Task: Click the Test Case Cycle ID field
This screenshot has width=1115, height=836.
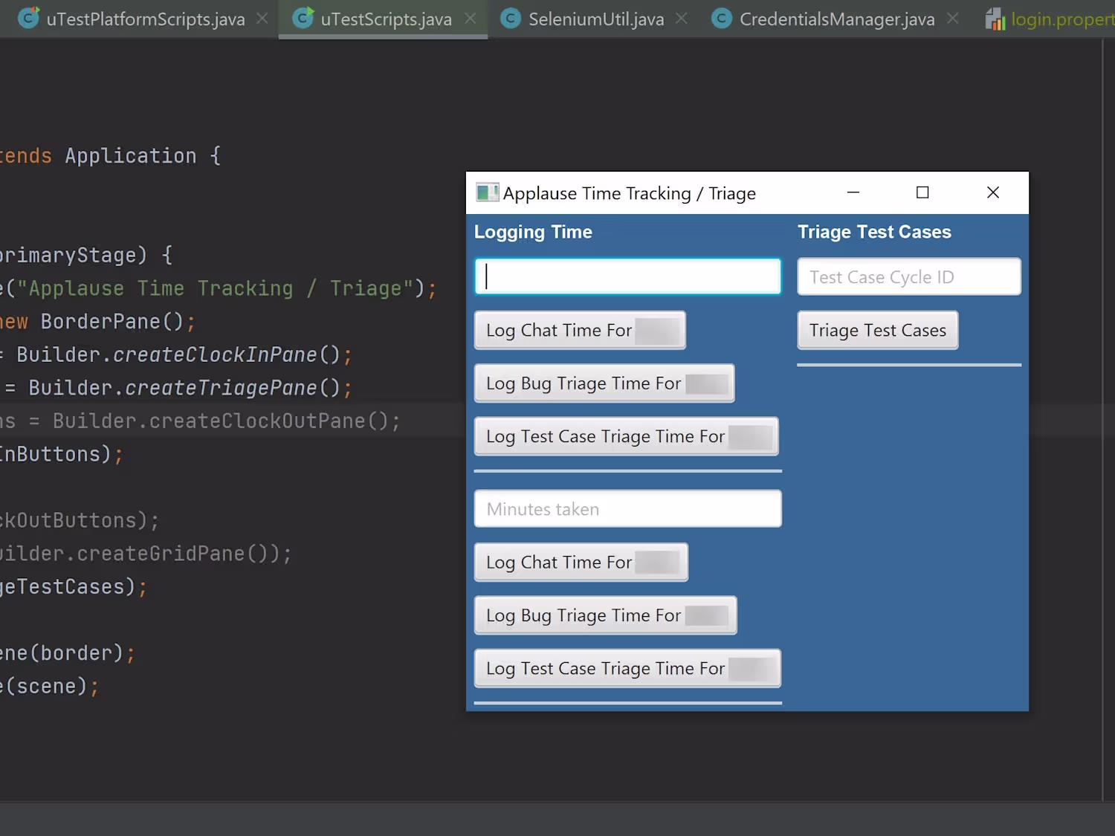Action: pyautogui.click(x=909, y=276)
